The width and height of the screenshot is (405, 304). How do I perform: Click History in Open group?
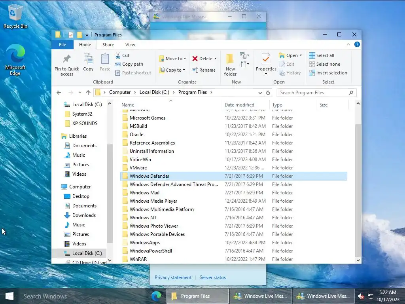point(290,73)
